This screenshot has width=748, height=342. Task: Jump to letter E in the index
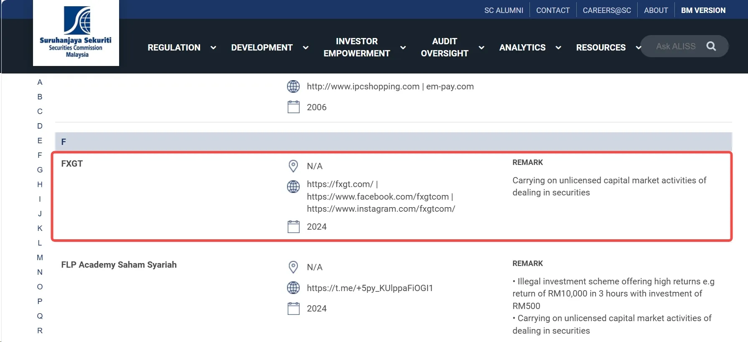40,141
